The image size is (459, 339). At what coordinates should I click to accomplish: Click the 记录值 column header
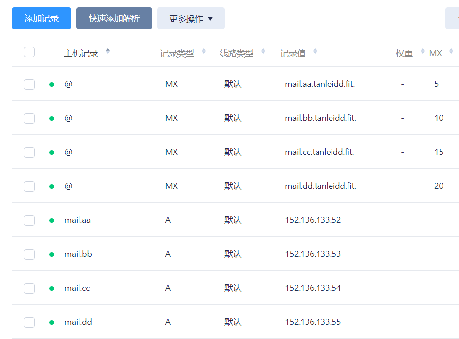293,53
